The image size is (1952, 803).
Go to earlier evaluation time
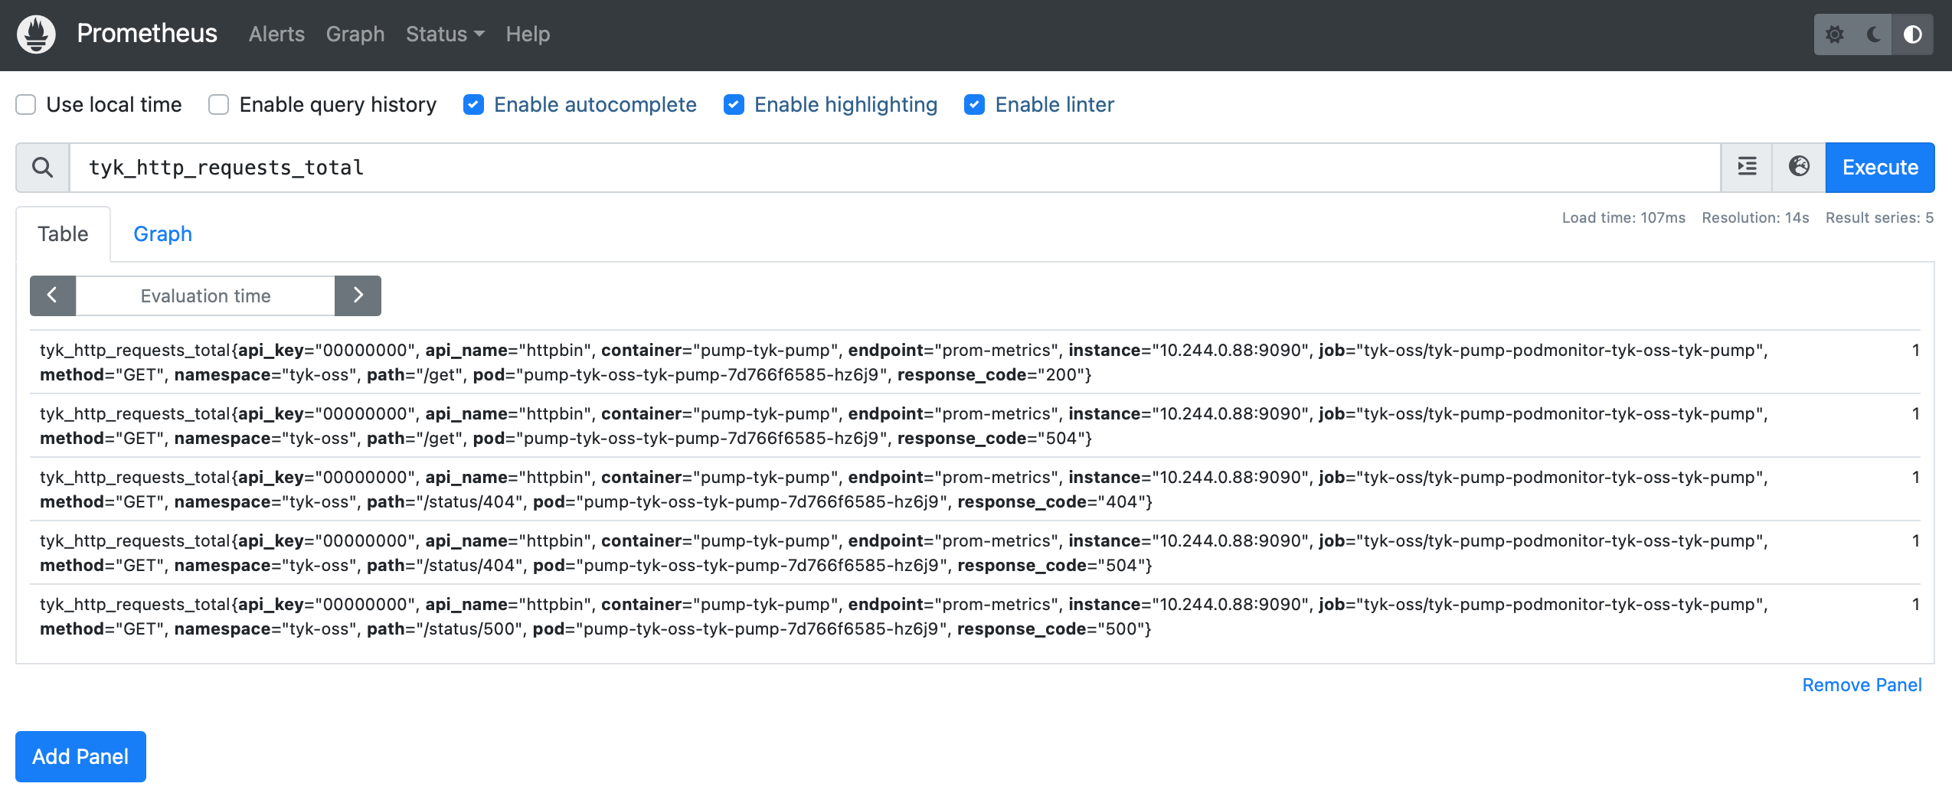[52, 295]
